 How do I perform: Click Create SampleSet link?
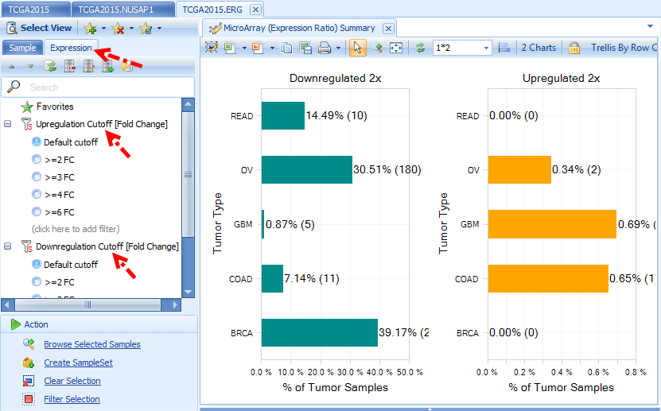click(79, 363)
